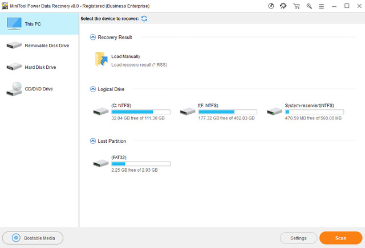
Task: Click the Removable Disk Drive icon
Action: click(x=14, y=45)
